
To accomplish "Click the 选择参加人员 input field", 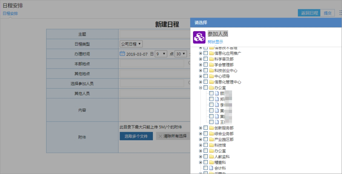I will (x=152, y=83).
